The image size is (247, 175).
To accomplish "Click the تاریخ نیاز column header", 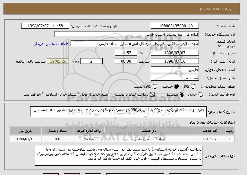I will click(x=25, y=131).
